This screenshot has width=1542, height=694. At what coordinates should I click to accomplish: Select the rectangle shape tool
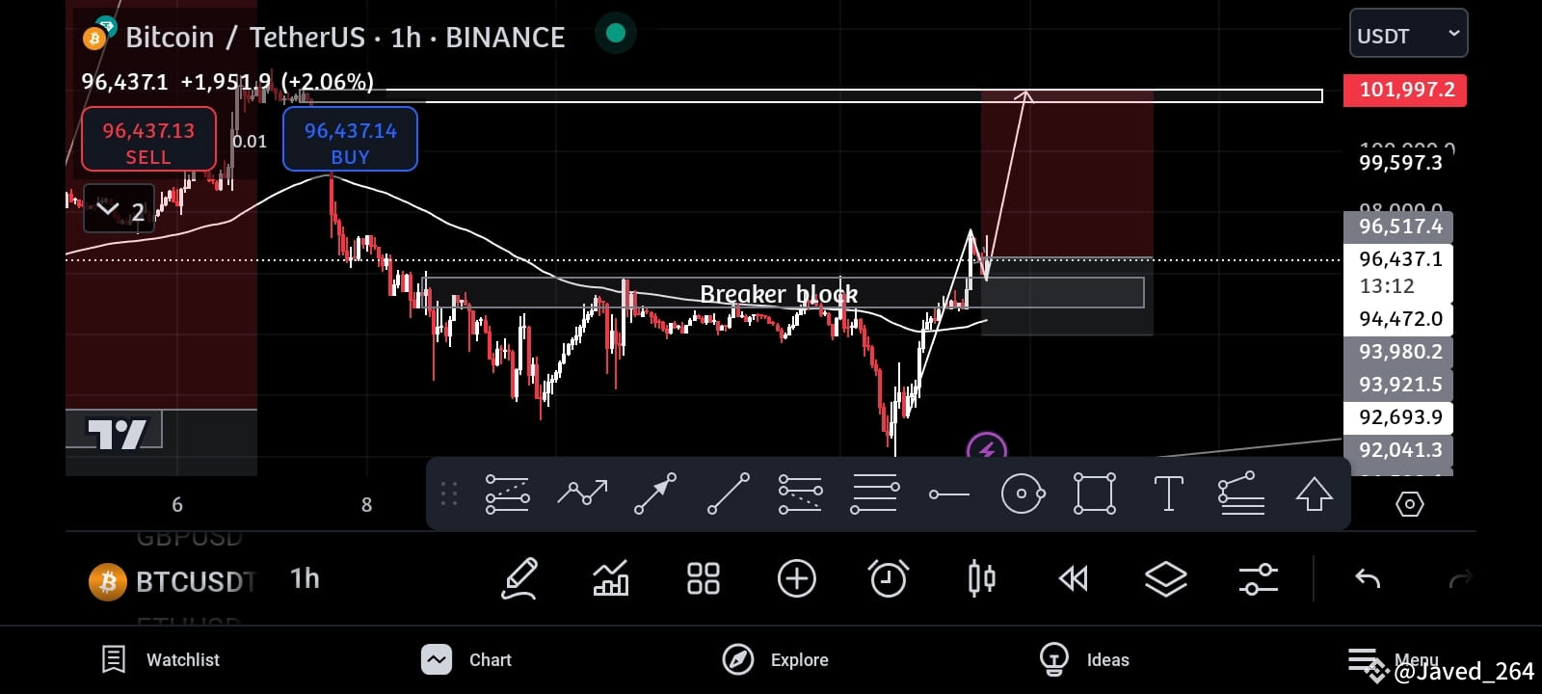pyautogui.click(x=1095, y=494)
